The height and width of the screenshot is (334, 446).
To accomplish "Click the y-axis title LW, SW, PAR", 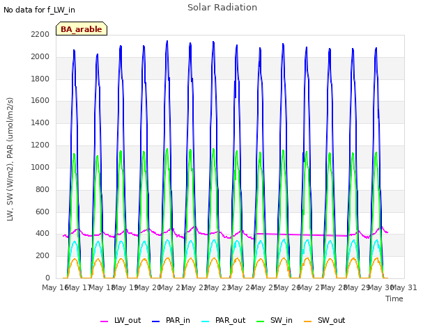I will pyautogui.click(x=10, y=159).
